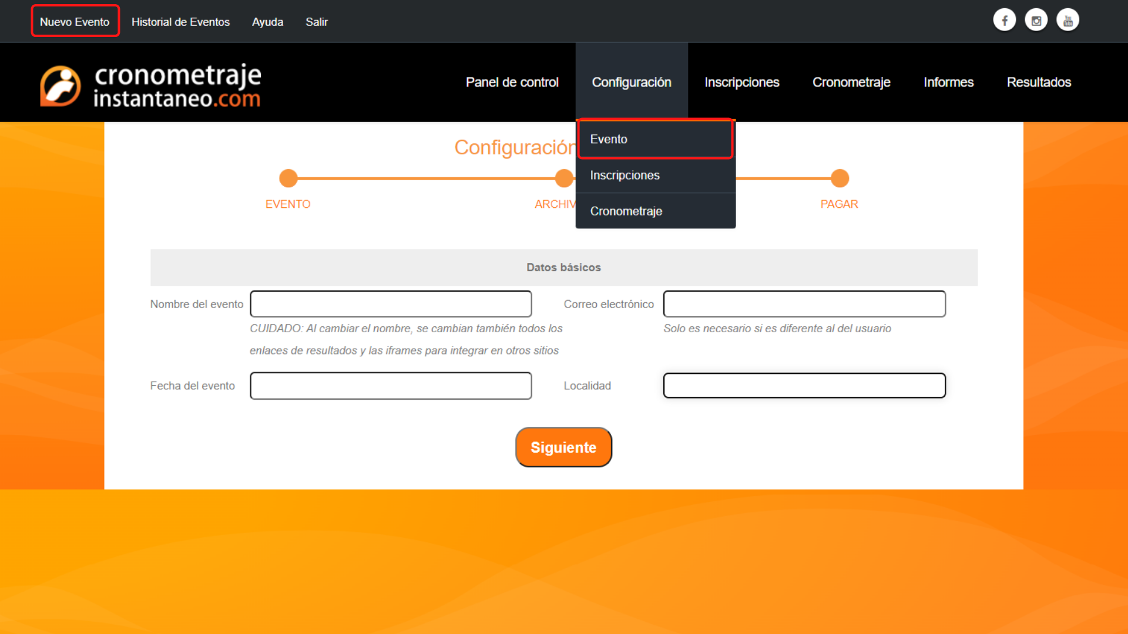Focus the Nombre del evento field
Screen dimensions: 1128x634
coord(391,304)
